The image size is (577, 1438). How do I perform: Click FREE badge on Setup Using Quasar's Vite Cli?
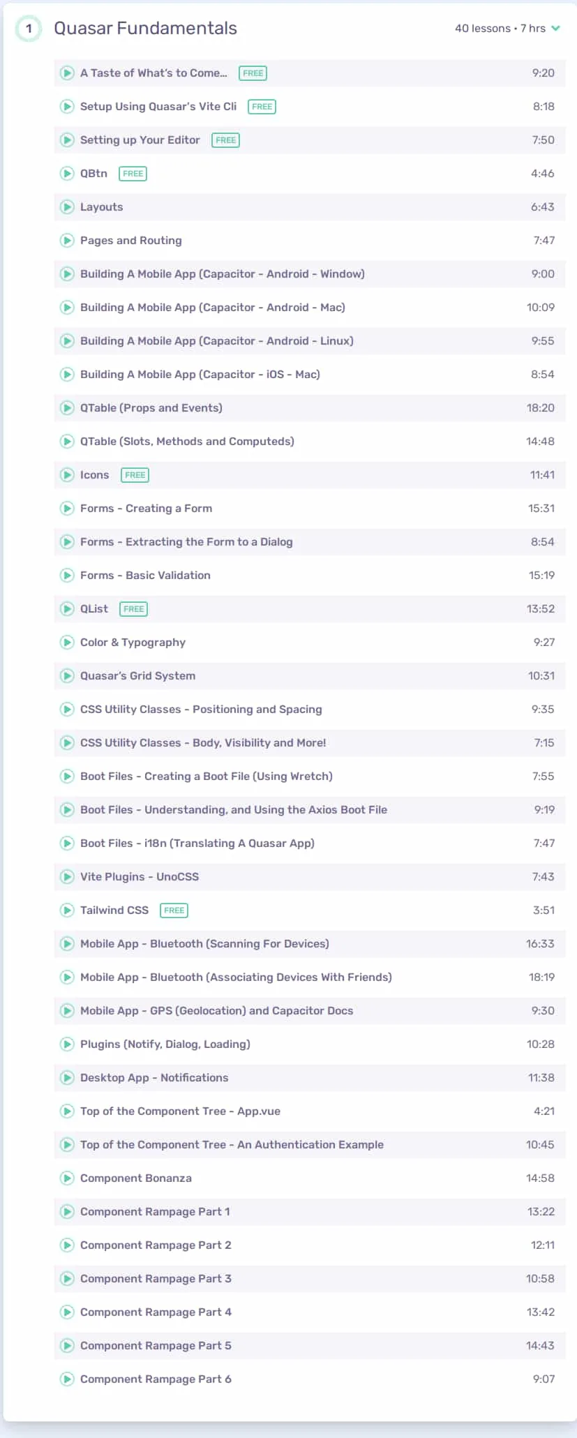coord(262,107)
